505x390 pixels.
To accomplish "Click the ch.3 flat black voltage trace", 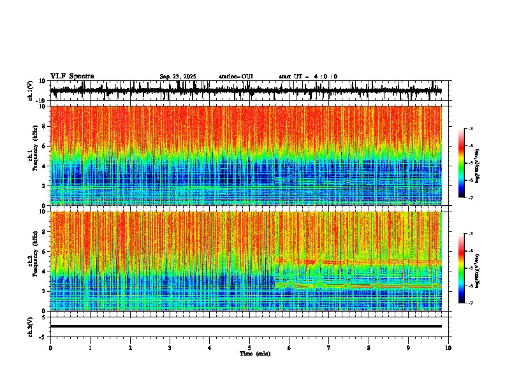I will pos(245,326).
